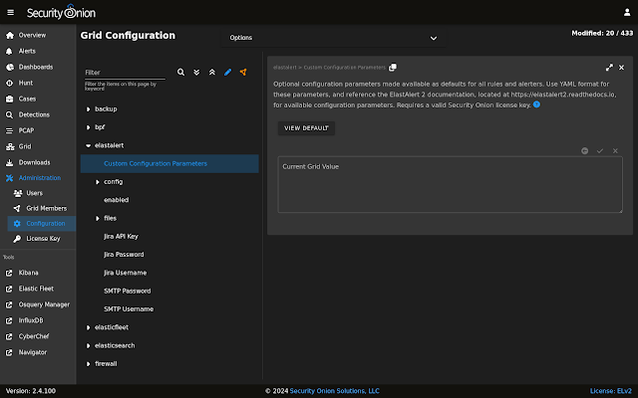Select Custom Configuration Parameters setting
638x398 pixels.
pyautogui.click(x=169, y=163)
